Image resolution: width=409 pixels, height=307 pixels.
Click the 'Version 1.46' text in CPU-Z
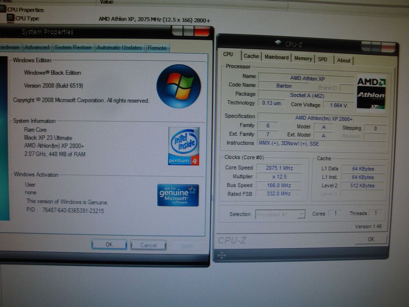pyautogui.click(x=368, y=226)
